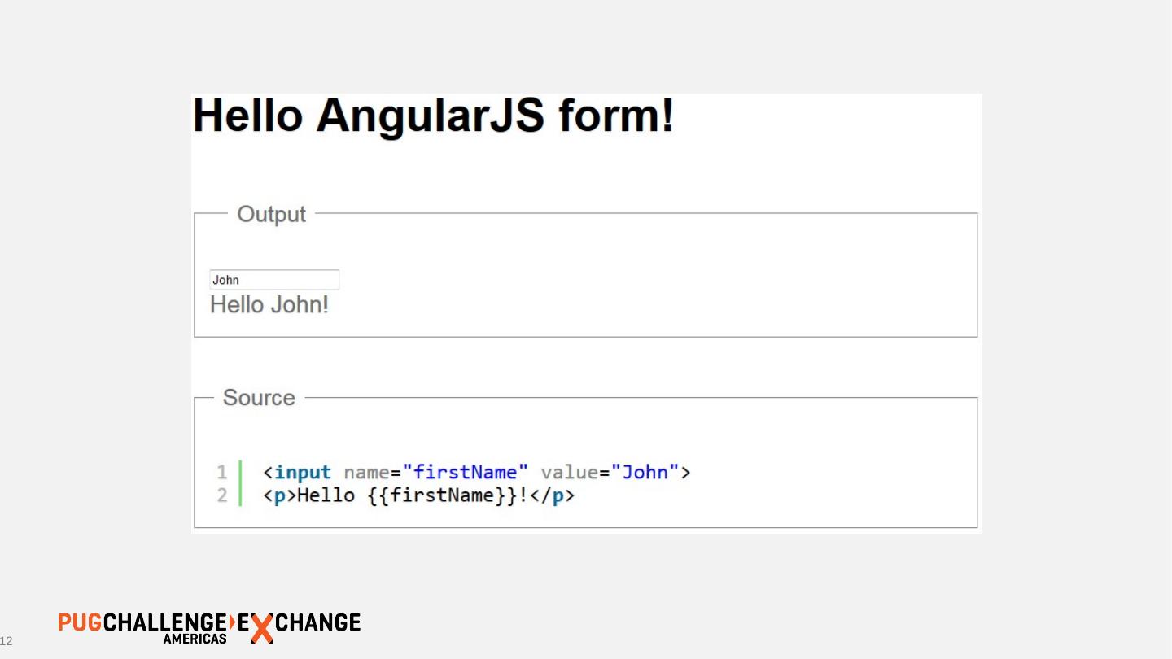Click the PUG text in footer logo
Screen dimensions: 1172x659
coord(80,623)
